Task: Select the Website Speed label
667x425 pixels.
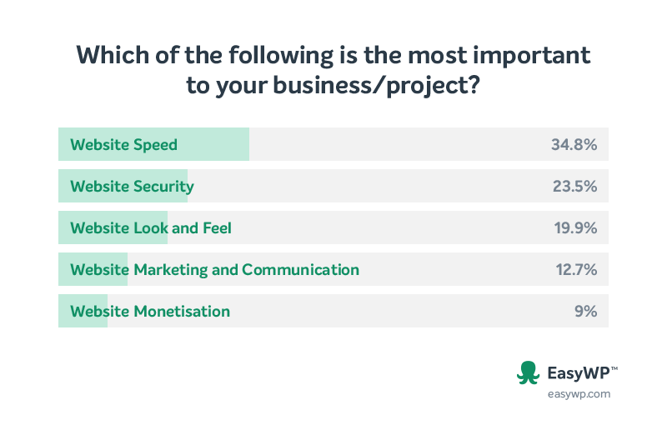Action: pos(123,144)
